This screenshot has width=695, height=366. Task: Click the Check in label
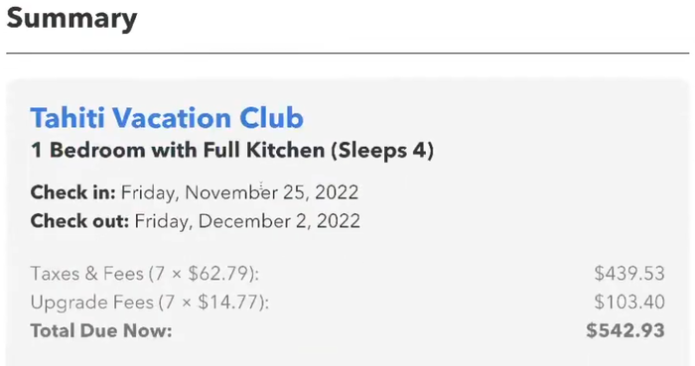73,192
